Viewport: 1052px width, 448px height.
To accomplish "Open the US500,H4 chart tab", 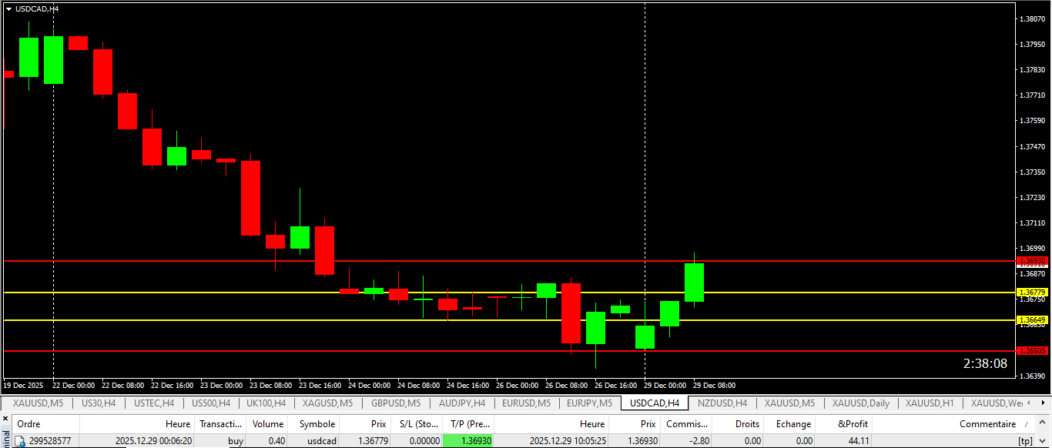I will (211, 403).
